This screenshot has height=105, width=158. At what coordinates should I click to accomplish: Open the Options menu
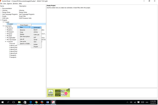(9, 4)
